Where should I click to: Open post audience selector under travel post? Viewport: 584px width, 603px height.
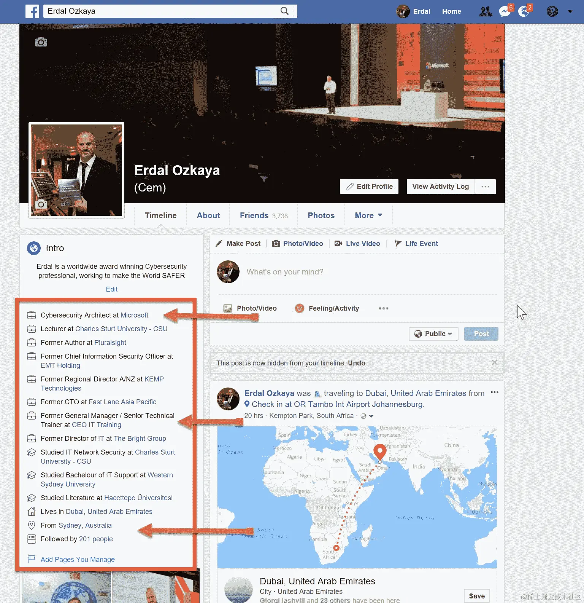(367, 416)
